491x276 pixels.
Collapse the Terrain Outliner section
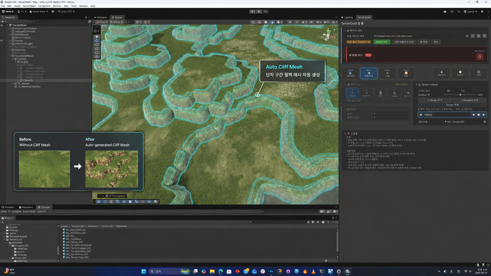pos(416,85)
